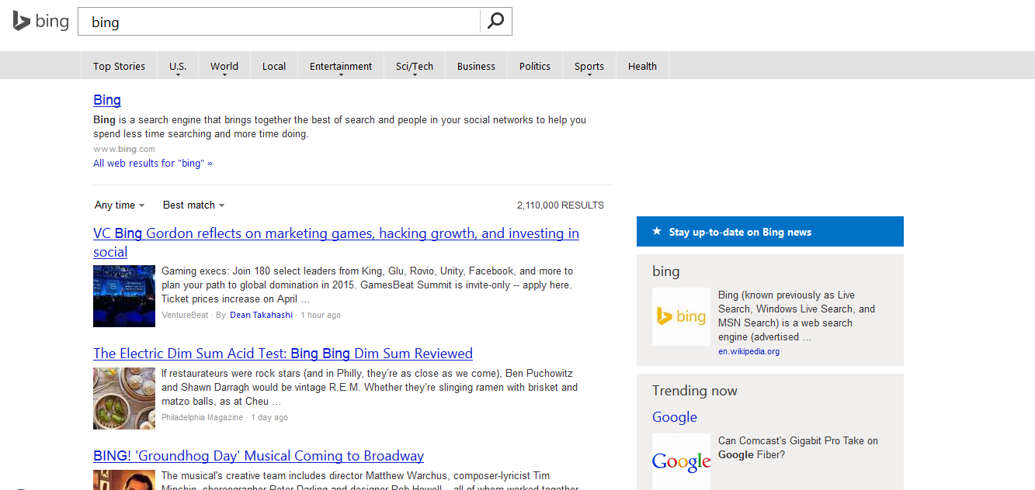Image resolution: width=1035 pixels, height=490 pixels.
Task: Open the 'Best match' sort dropdown
Action: [193, 205]
